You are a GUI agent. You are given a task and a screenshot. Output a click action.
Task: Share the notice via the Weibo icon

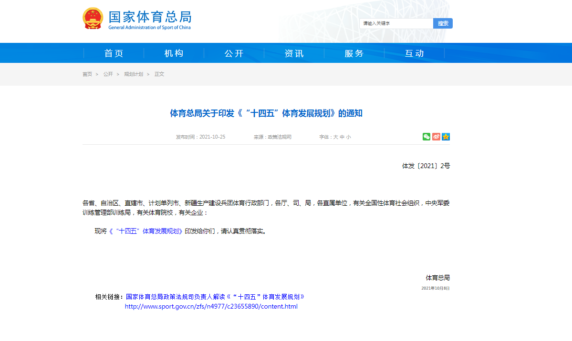436,137
